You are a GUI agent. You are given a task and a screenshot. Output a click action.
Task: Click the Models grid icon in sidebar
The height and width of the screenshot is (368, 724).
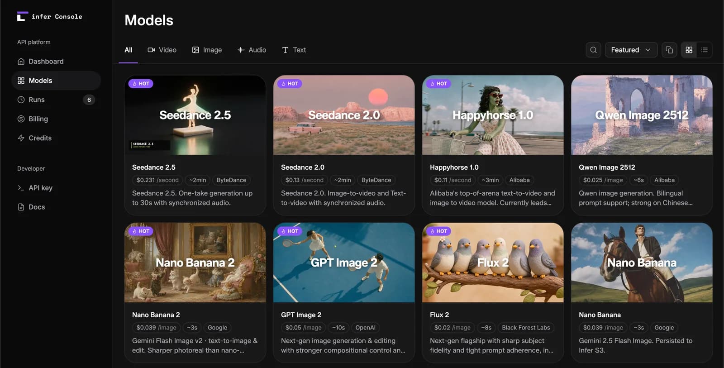(21, 81)
